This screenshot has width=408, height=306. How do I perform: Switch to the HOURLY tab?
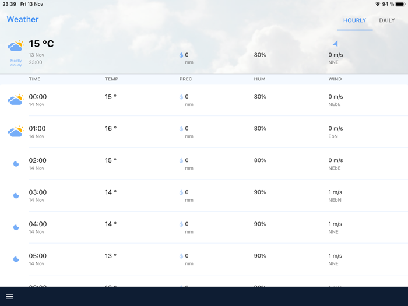354,20
